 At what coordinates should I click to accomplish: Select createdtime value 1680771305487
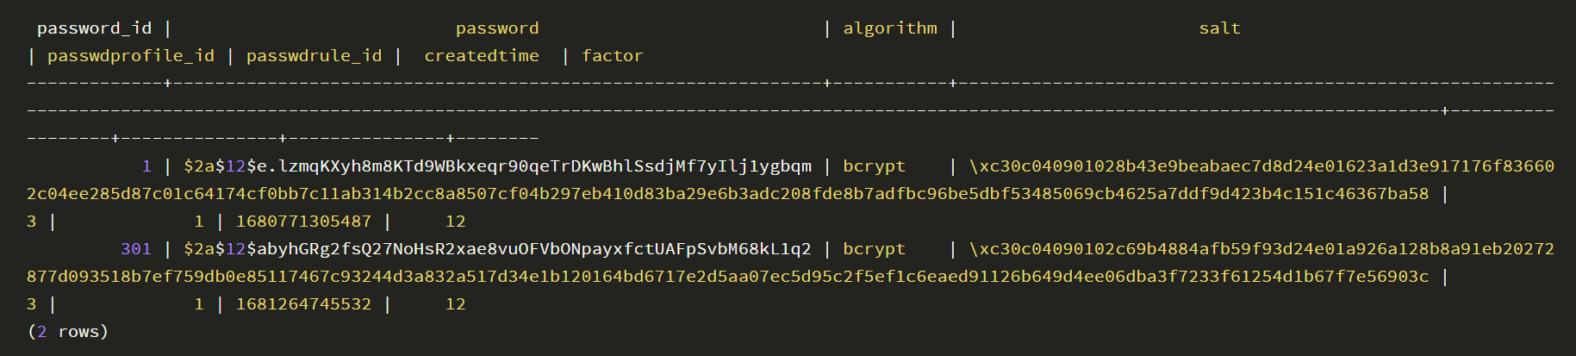point(303,222)
